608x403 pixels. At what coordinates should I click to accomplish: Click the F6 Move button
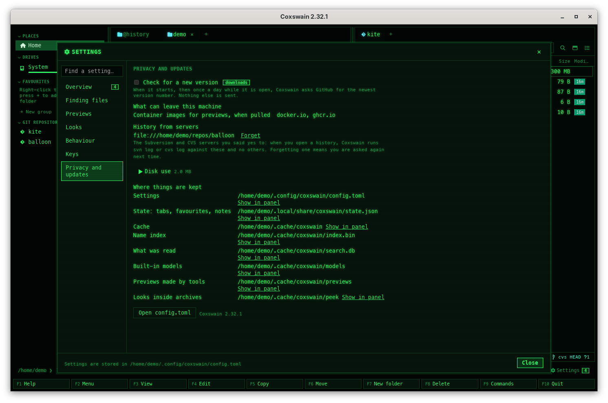[x=333, y=384]
